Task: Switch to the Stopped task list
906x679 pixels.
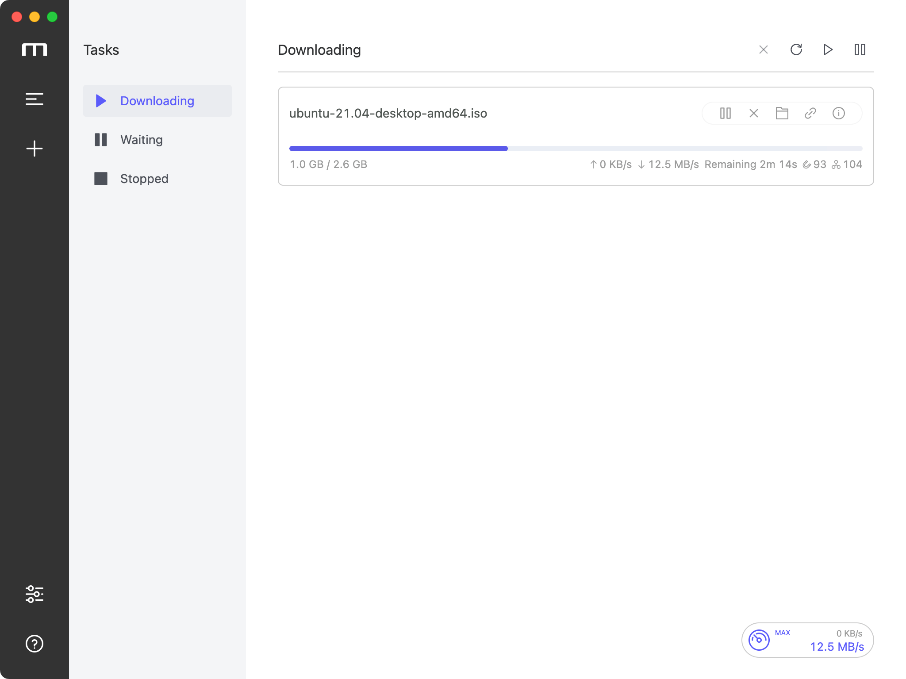Action: [144, 179]
